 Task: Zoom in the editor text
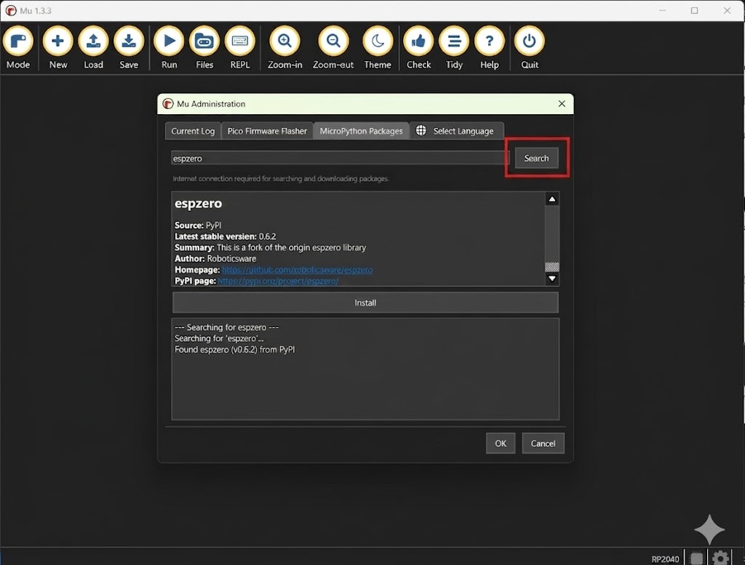[284, 48]
